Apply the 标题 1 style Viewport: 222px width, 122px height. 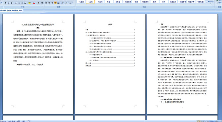point(81,2)
